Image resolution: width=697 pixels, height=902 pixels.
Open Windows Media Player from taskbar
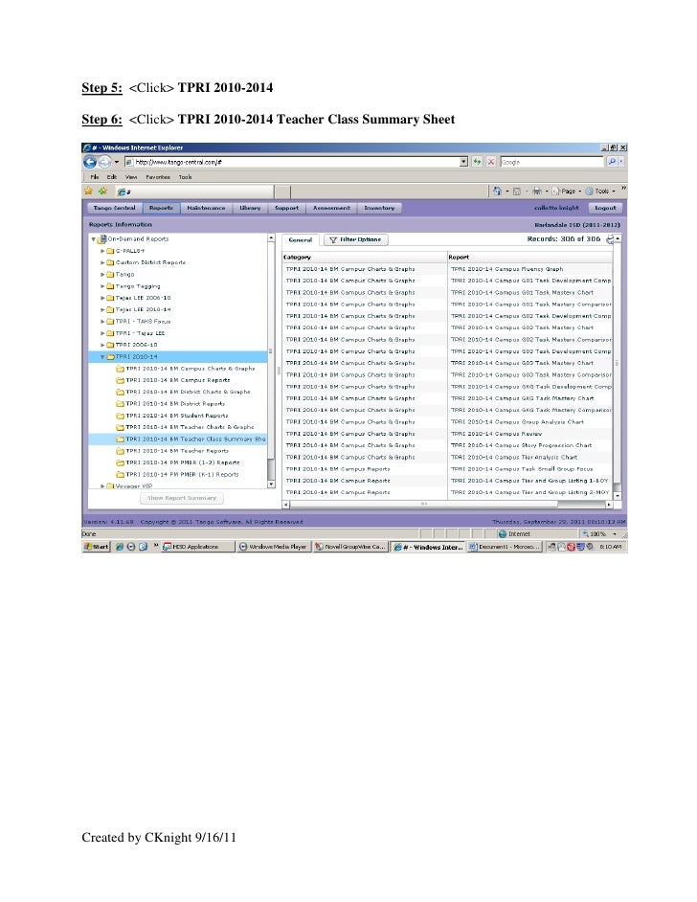coord(273,547)
